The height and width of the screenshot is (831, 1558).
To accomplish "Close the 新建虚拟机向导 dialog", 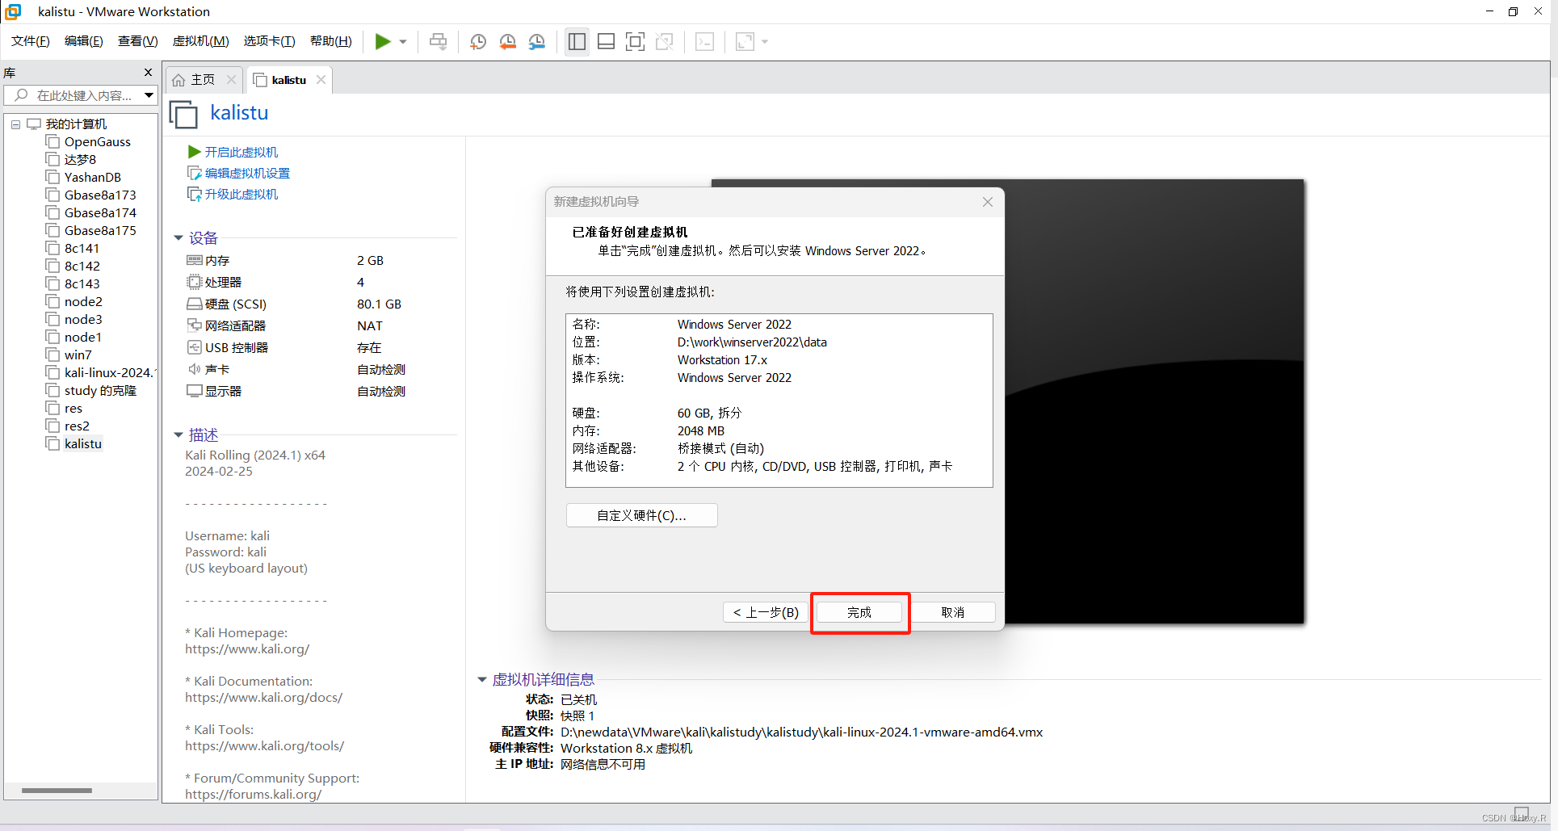I will pyautogui.click(x=988, y=202).
